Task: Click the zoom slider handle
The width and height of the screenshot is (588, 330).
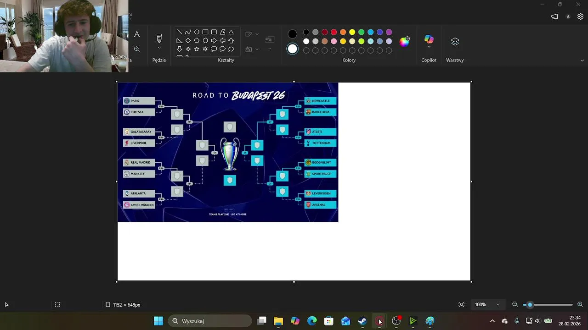Action: [530, 305]
